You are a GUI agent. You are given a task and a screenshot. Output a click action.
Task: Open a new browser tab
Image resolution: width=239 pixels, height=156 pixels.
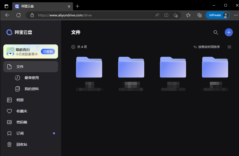tap(78, 6)
